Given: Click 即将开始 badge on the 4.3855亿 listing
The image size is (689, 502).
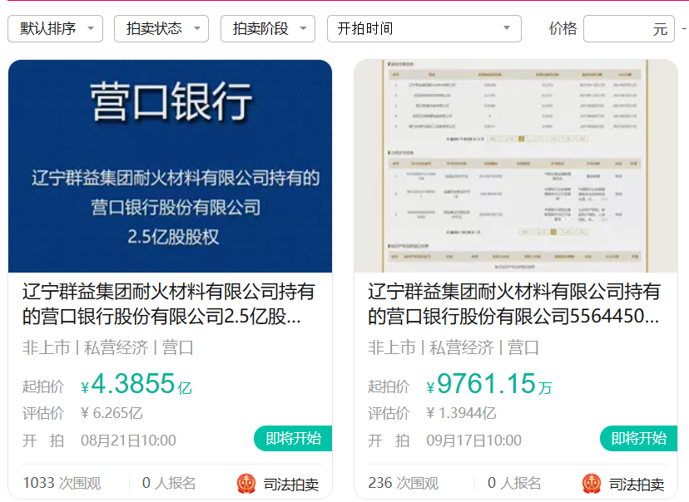Looking at the screenshot, I should [x=293, y=438].
